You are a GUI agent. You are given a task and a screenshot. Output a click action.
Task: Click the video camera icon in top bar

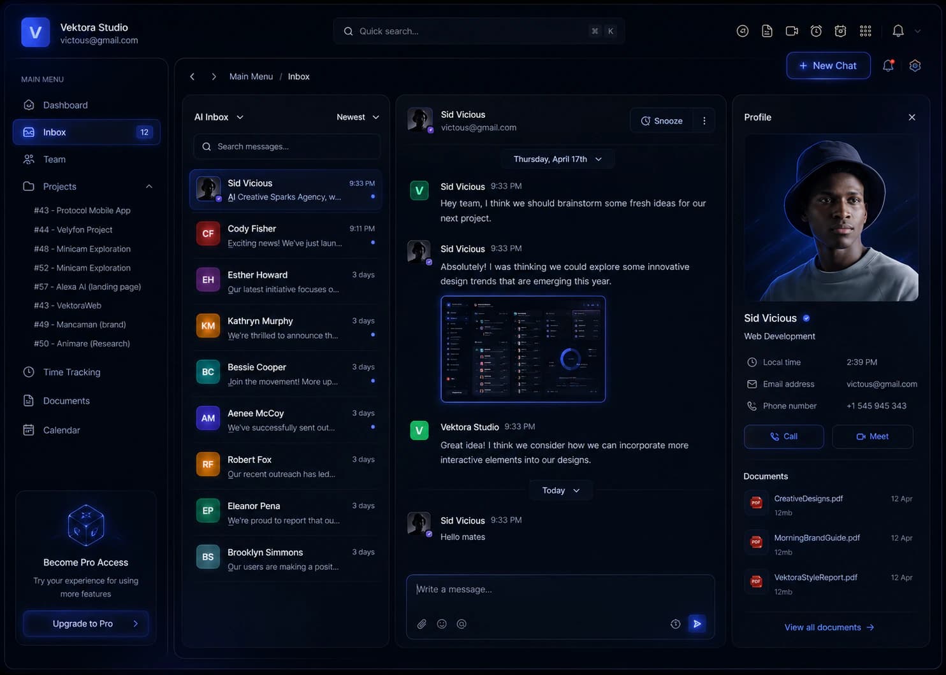pyautogui.click(x=792, y=31)
